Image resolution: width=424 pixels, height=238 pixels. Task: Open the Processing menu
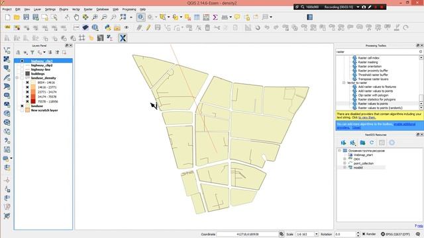tap(129, 9)
